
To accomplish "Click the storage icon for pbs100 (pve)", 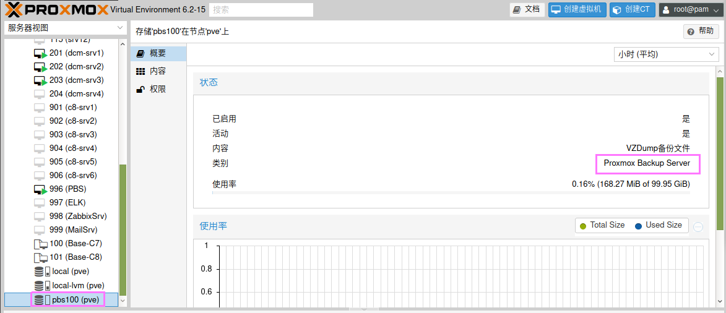I will [x=42, y=300].
